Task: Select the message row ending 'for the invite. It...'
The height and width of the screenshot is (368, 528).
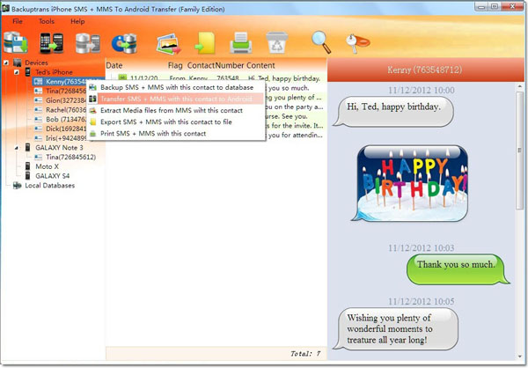Action: pos(295,126)
